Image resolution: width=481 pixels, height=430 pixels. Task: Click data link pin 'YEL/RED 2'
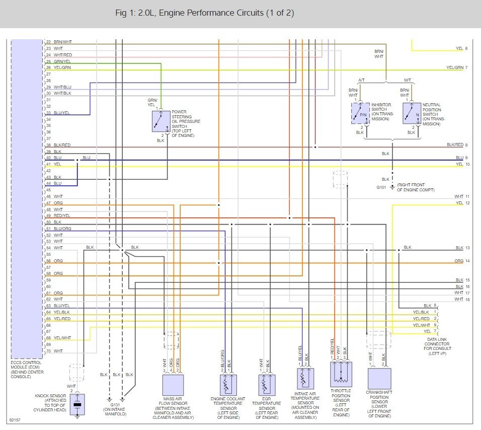[425, 319]
